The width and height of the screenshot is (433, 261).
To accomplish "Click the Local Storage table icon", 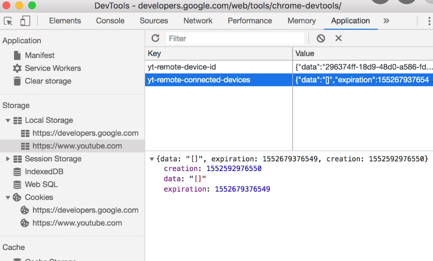I will click(x=18, y=121).
